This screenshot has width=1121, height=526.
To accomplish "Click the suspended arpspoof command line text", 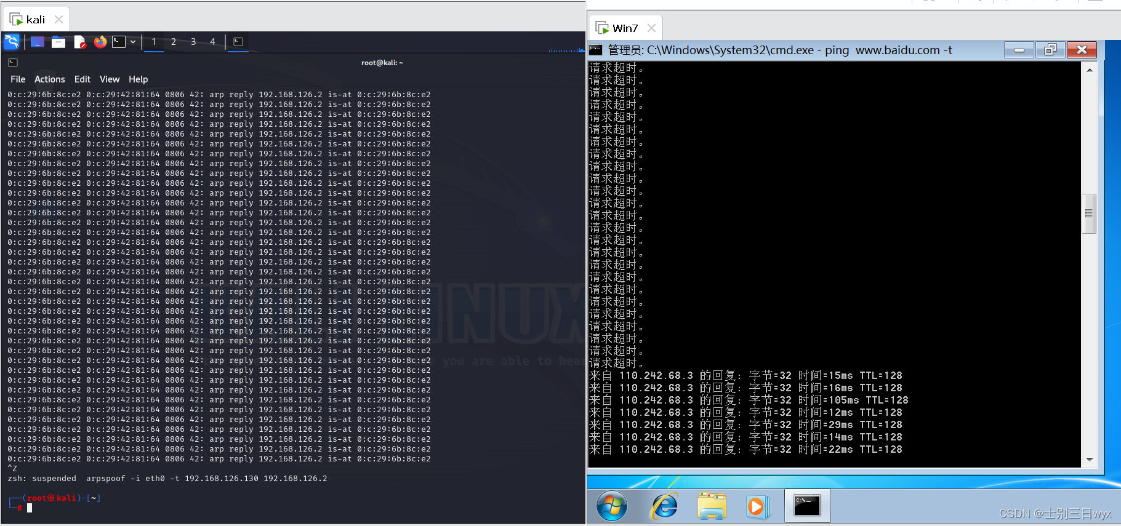I will click(167, 479).
